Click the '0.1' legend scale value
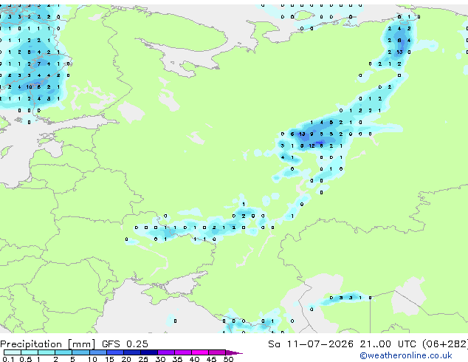The image size is (468, 362). (x=8, y=359)
